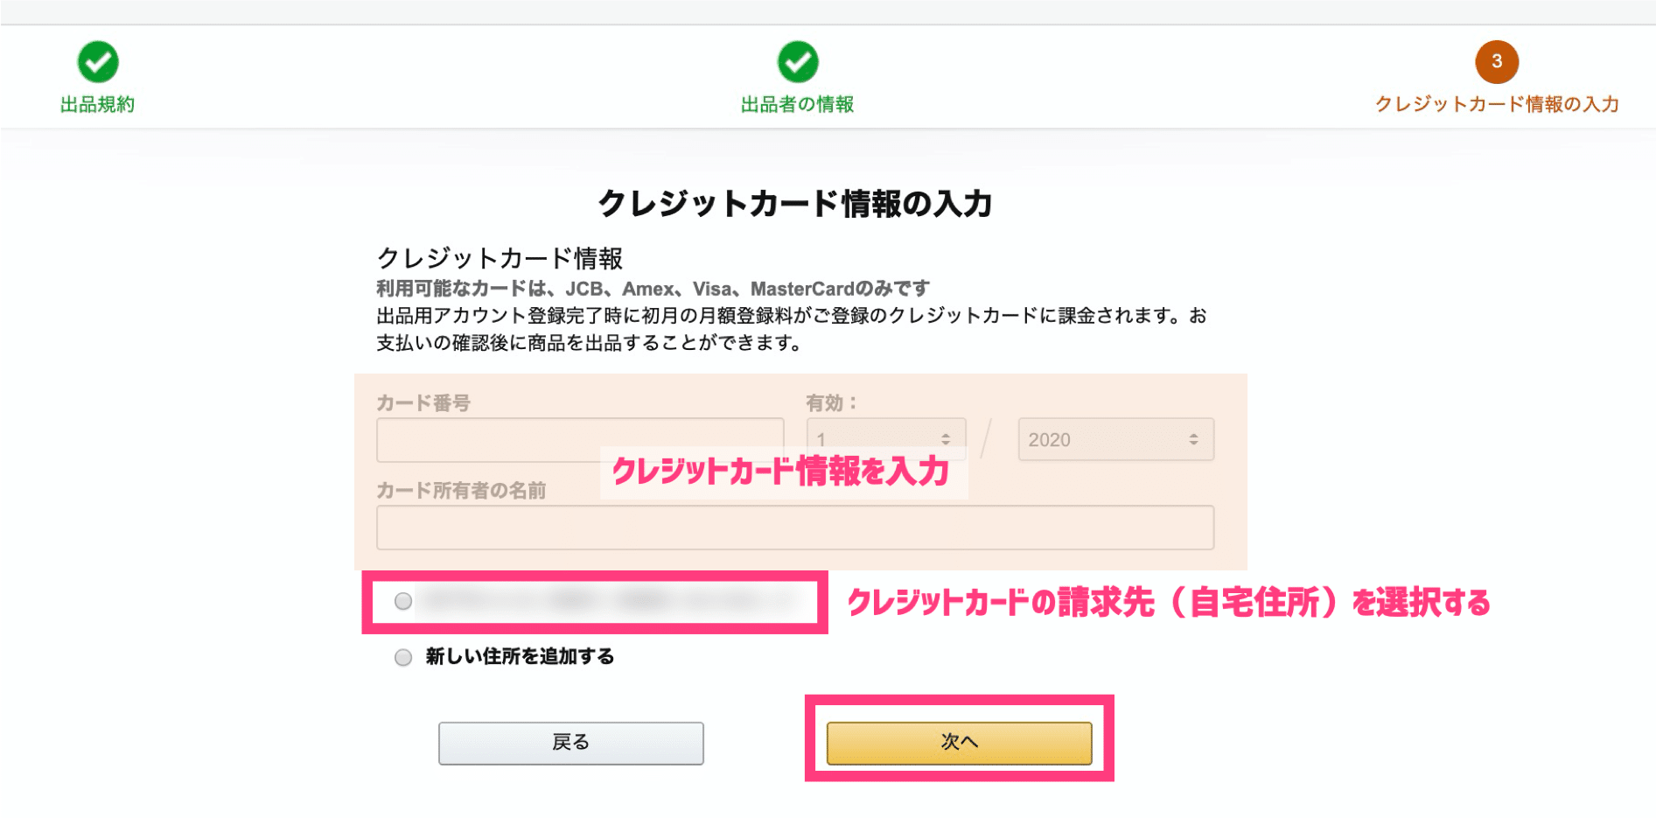
Task: Click the 新しい住所を追加する label text
Action: tap(520, 656)
